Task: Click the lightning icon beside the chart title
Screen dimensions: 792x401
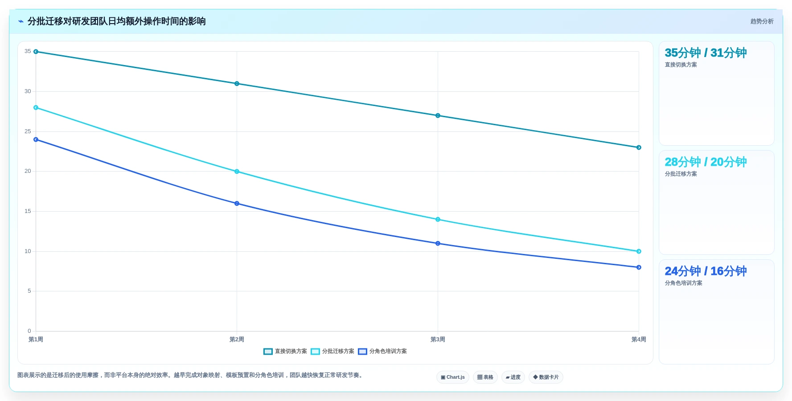Action: pos(21,21)
